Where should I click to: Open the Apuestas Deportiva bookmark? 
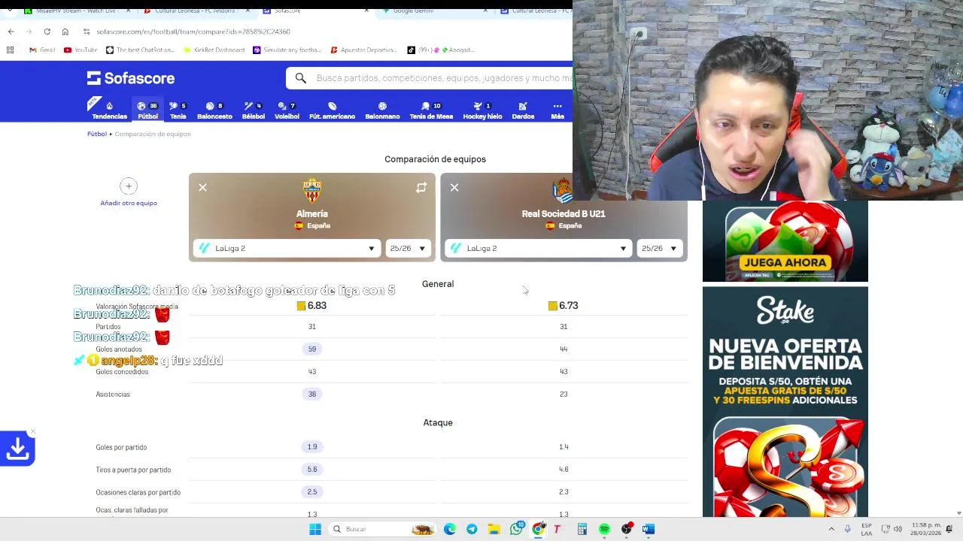(x=363, y=50)
